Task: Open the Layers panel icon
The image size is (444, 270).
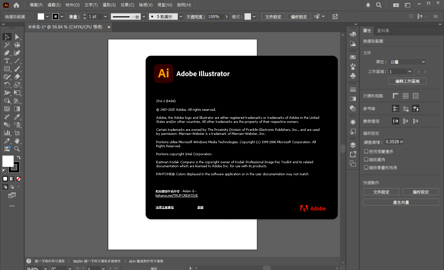Action: [x=353, y=145]
